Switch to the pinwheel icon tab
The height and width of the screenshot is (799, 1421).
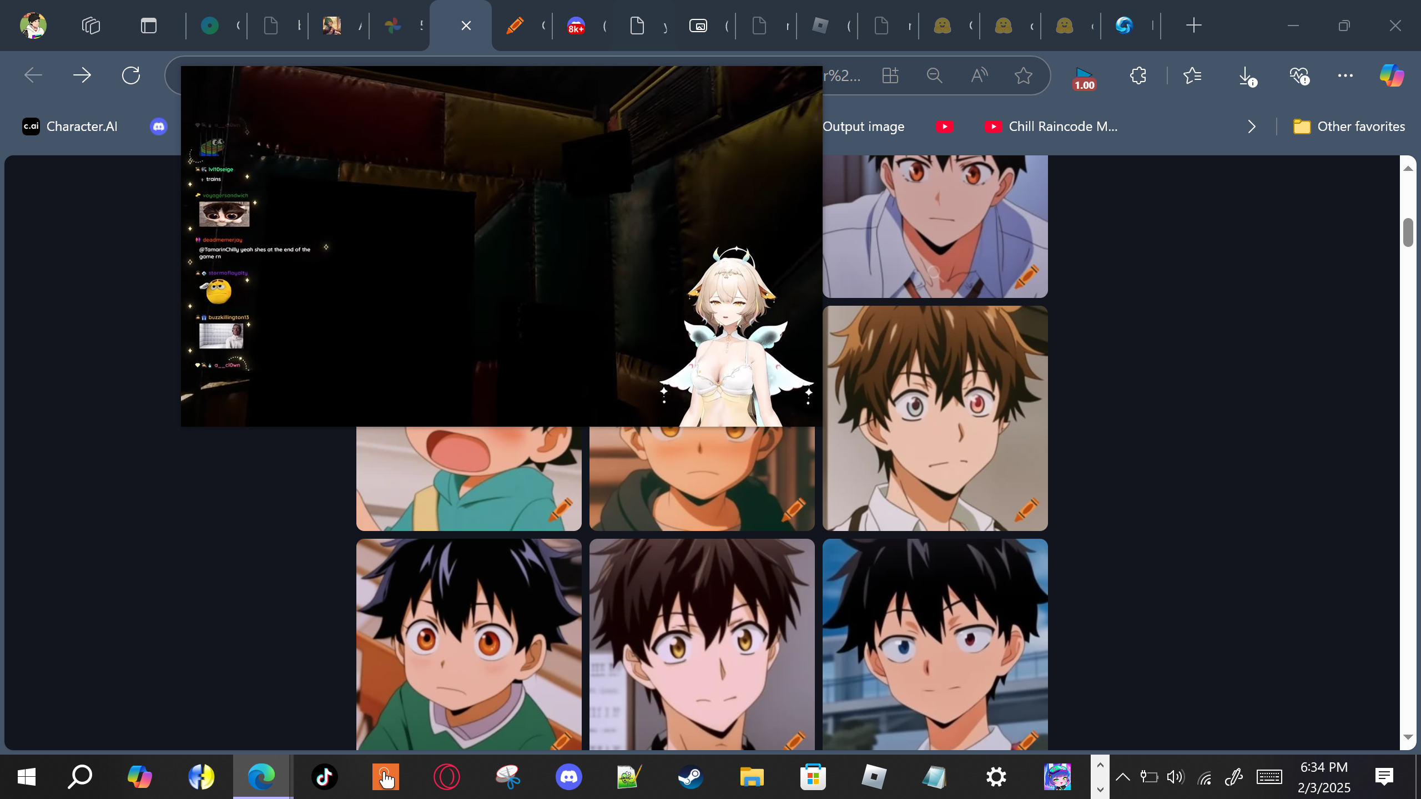coord(393,26)
